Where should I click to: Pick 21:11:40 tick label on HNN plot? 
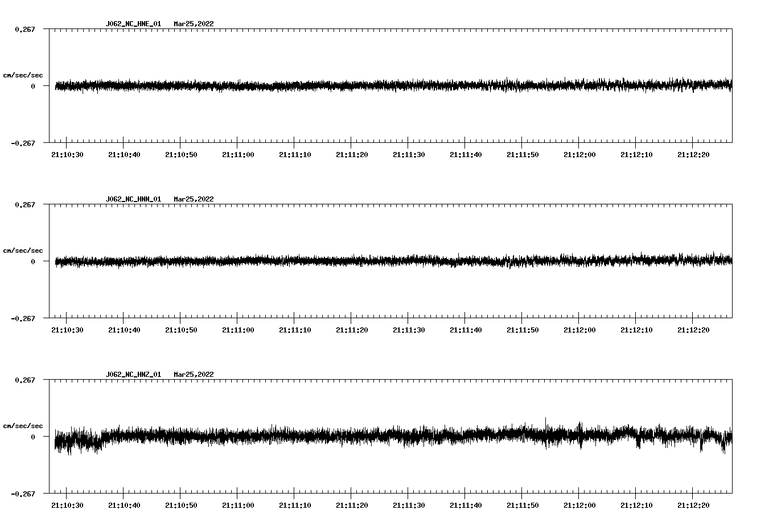point(466,330)
